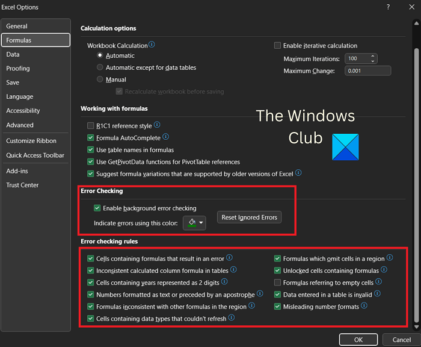Viewport: 421px width, 347px height.
Task: Show info for years represented as 2 digits
Action: [x=224, y=281]
